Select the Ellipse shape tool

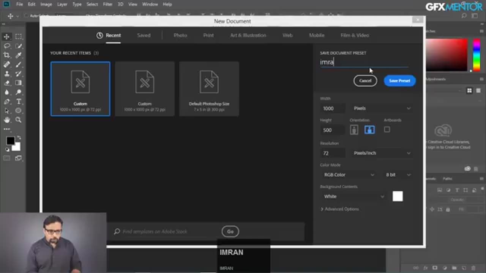(x=18, y=111)
